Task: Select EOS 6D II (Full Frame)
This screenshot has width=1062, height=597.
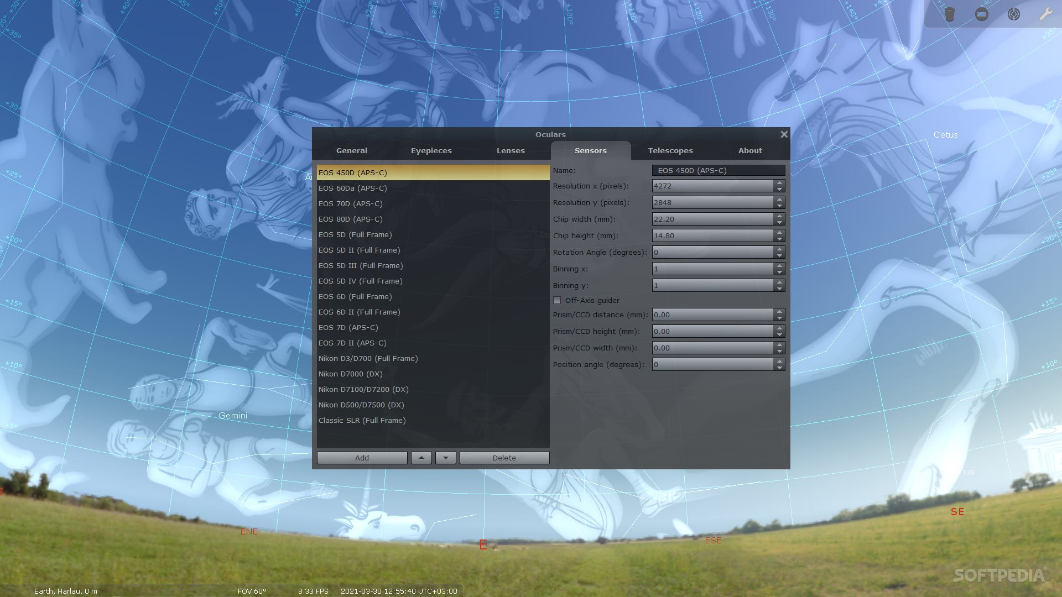Action: (433, 312)
